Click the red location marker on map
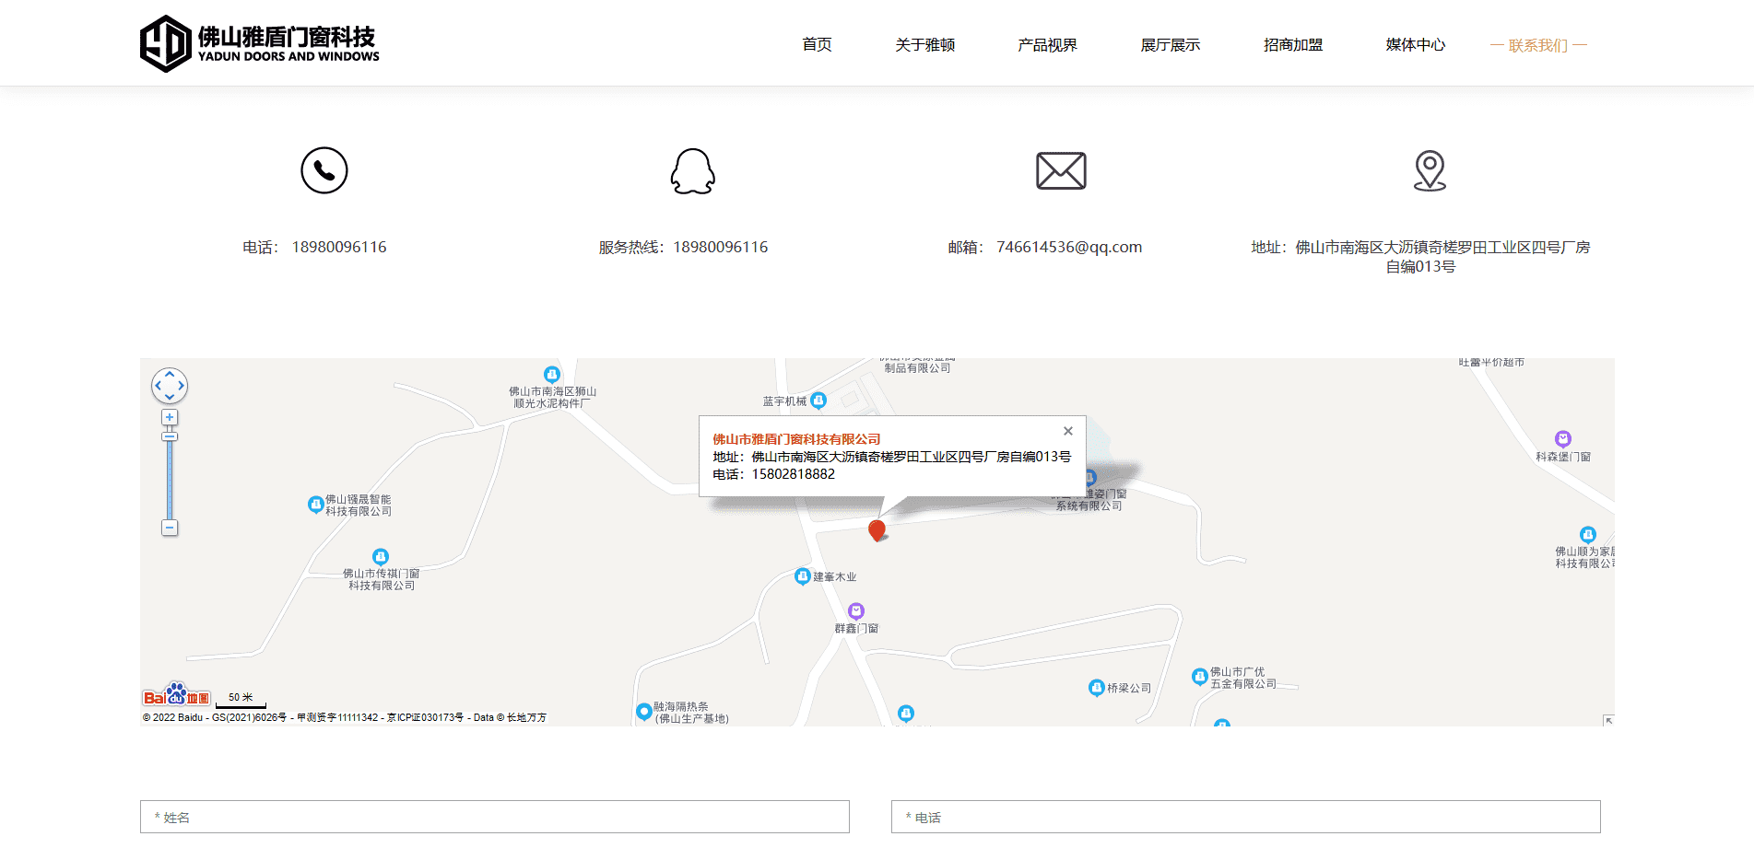Screen dimensions: 1754x848 point(877,530)
